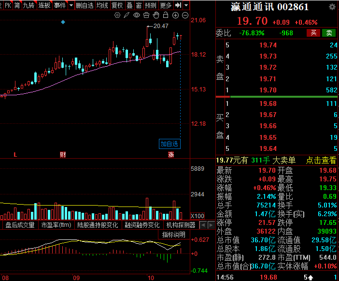The width and height of the screenshot is (339, 281).
Task: Open quote panel settings gear
Action: (332, 7)
